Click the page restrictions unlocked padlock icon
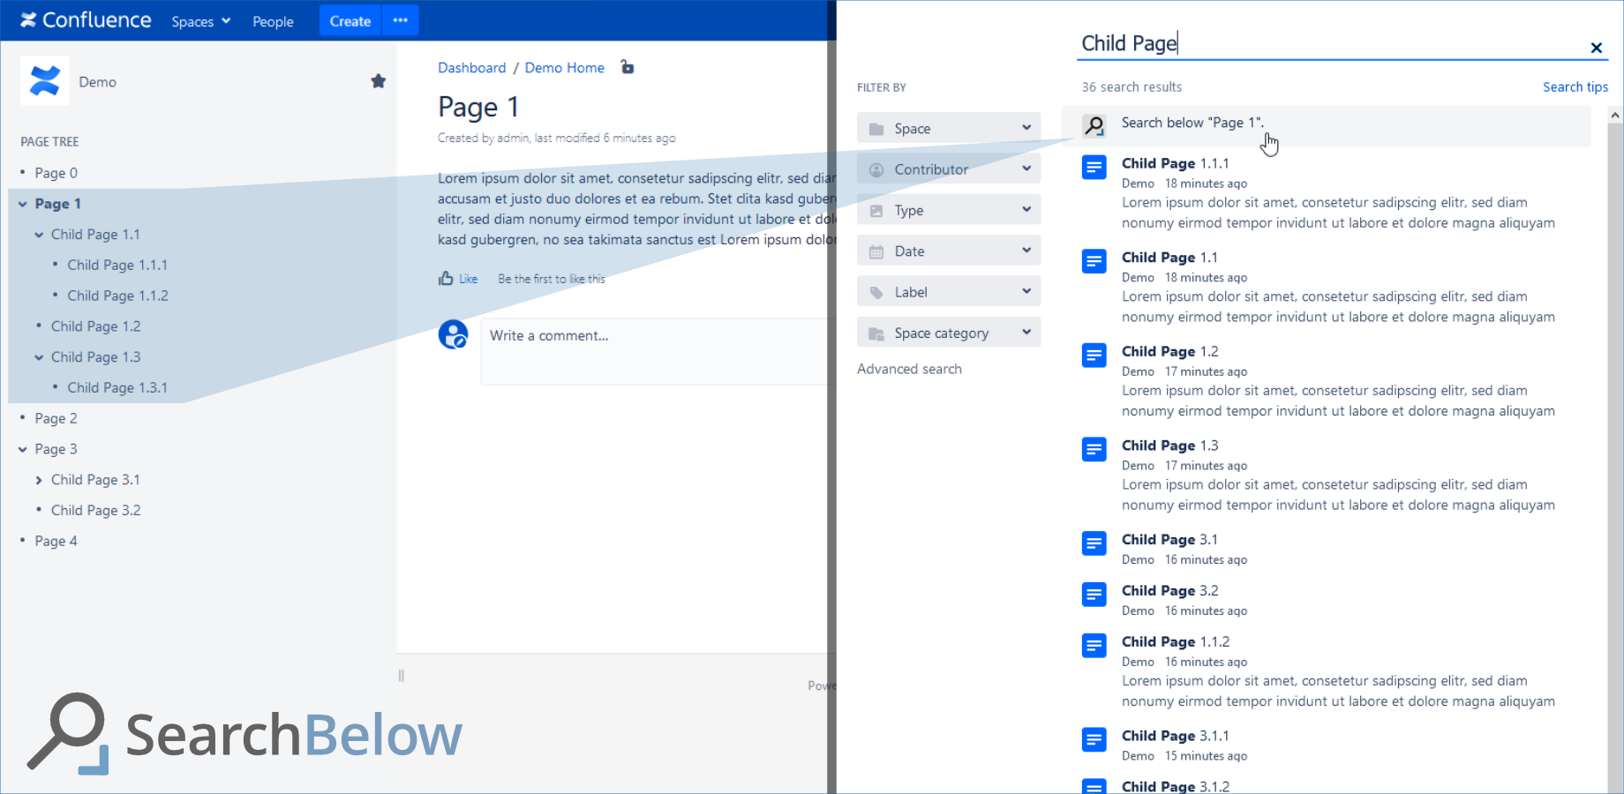Image resolution: width=1624 pixels, height=794 pixels. (627, 67)
